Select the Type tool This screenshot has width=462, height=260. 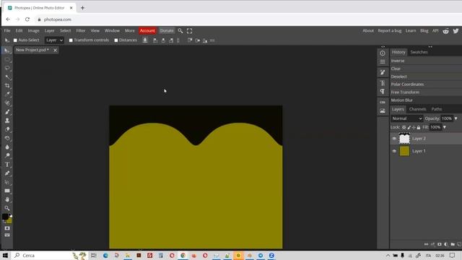coord(7,165)
